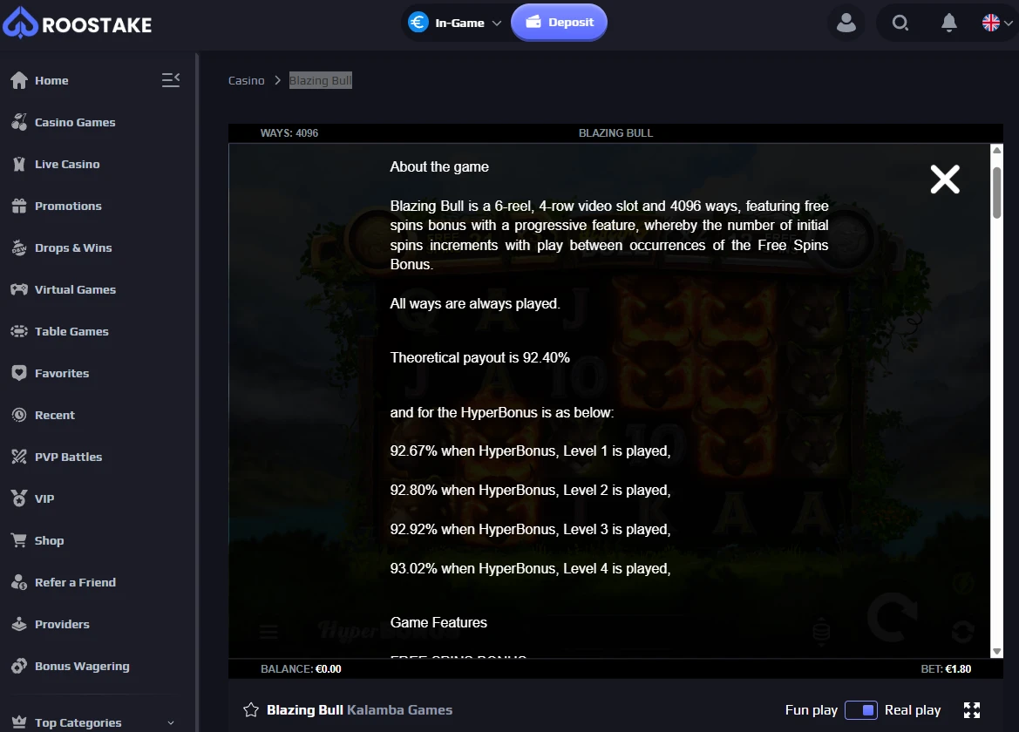Viewport: 1019px width, 732px height.
Task: Open the UK flag language selector
Action: (x=997, y=23)
